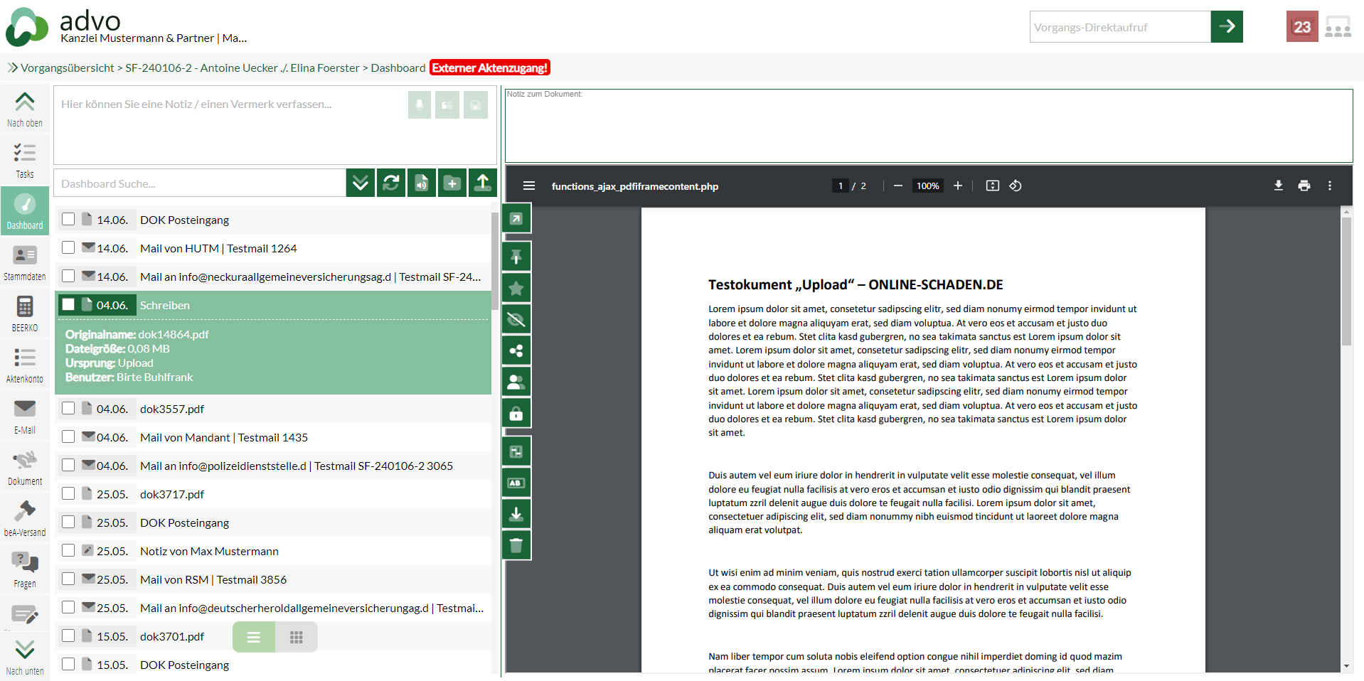The width and height of the screenshot is (1364, 681).
Task: Click into the Dashboard Suche field
Action: coord(199,183)
